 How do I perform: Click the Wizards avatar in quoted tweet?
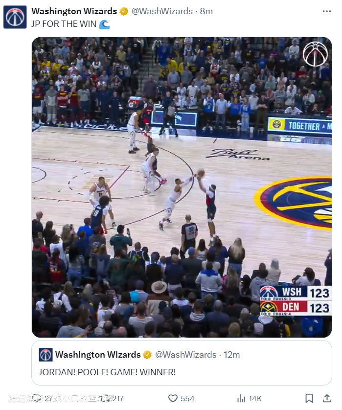point(46,355)
